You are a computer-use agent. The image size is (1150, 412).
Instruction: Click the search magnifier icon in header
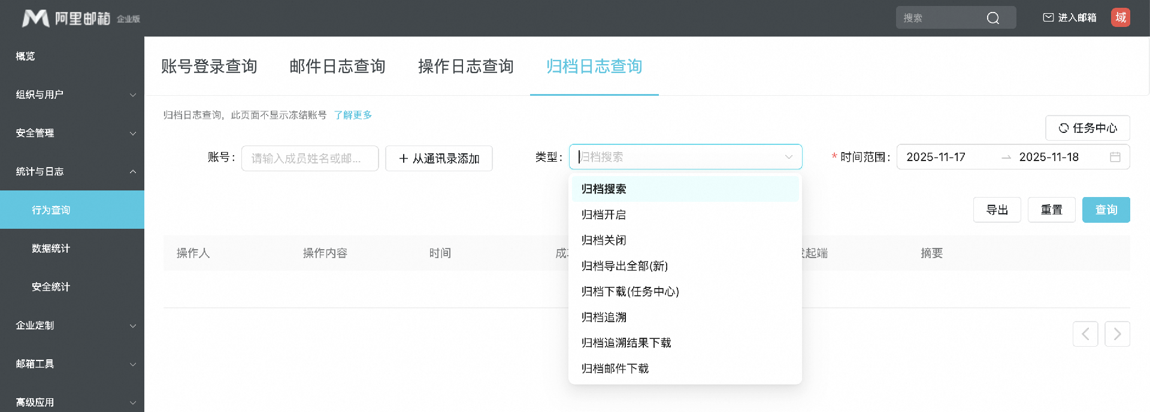pos(993,18)
